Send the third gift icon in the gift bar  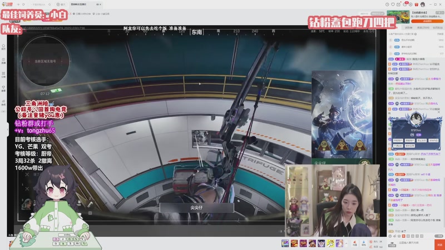click(303, 243)
